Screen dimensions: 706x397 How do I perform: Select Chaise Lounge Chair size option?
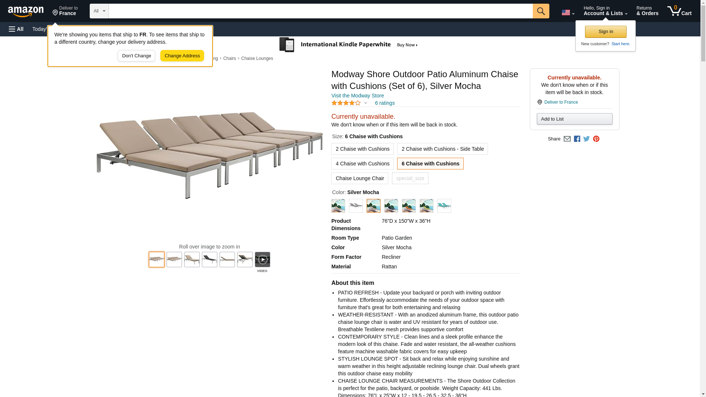tap(360, 178)
